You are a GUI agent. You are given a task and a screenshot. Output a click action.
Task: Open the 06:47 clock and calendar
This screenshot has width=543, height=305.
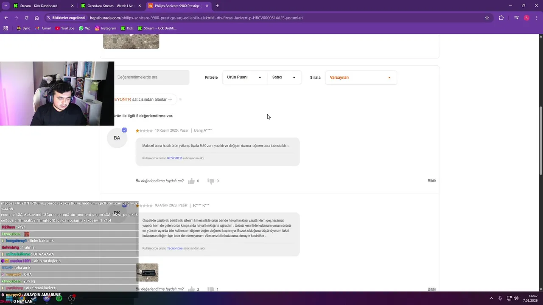[531, 298]
